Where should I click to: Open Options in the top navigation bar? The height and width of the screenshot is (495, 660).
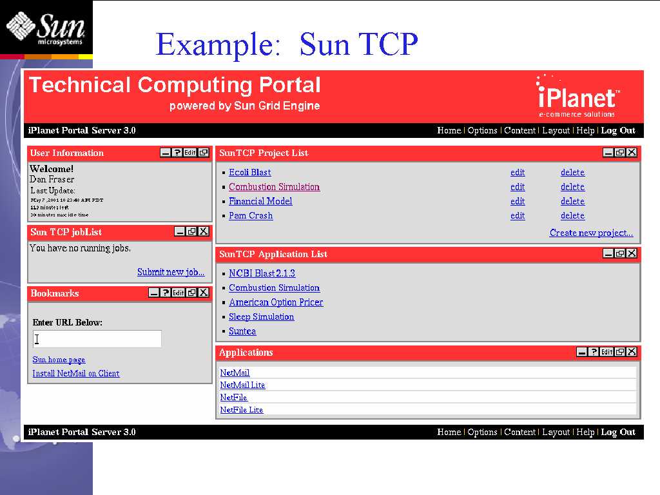pyautogui.click(x=482, y=130)
